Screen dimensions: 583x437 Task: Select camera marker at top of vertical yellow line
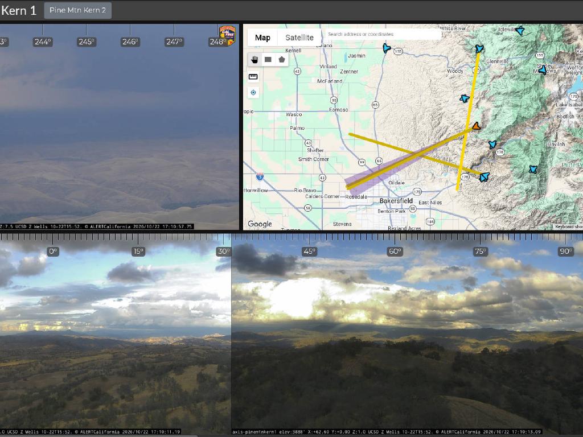tap(479, 49)
